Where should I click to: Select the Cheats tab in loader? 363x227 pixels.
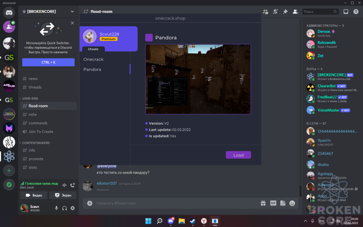pos(93,49)
